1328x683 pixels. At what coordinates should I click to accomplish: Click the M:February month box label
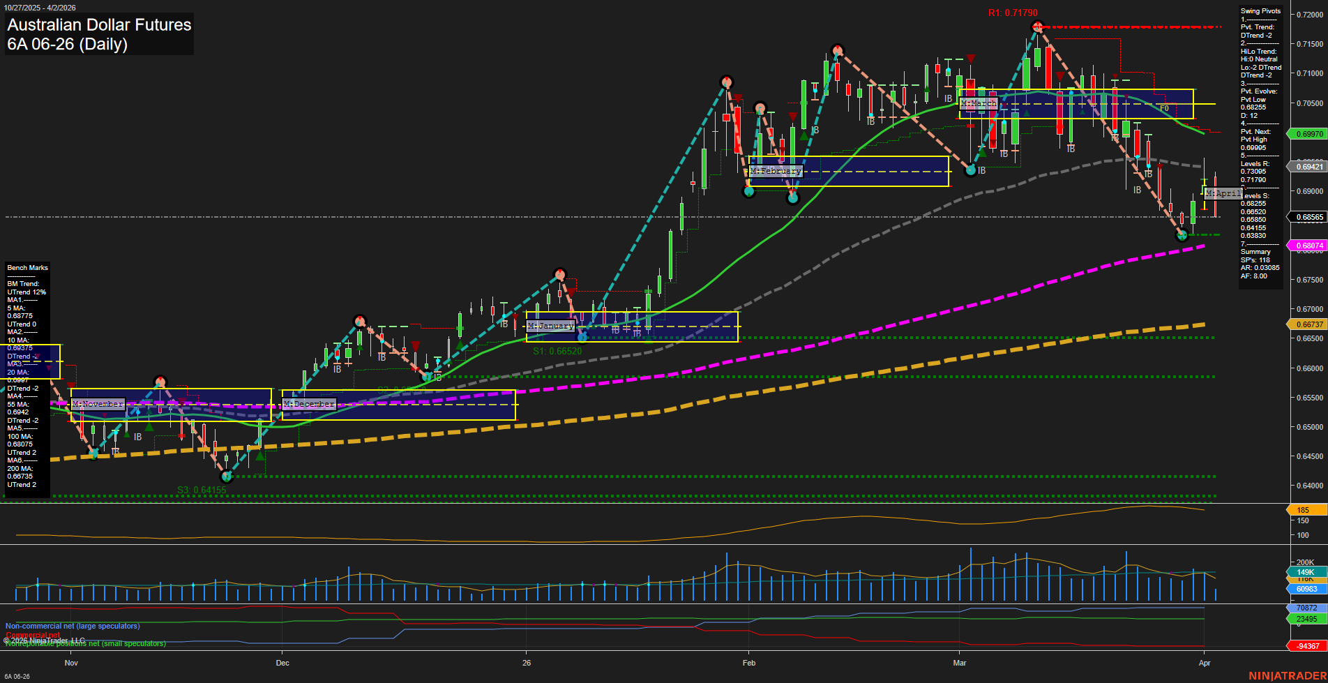776,170
